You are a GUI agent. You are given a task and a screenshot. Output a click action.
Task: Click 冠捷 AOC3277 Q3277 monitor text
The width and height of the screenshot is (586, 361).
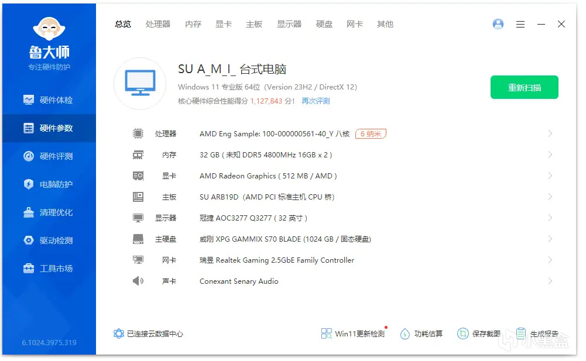253,218
